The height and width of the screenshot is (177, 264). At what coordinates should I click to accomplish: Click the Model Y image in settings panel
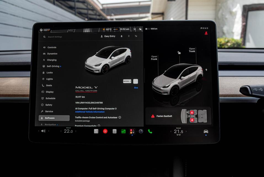tap(108, 60)
